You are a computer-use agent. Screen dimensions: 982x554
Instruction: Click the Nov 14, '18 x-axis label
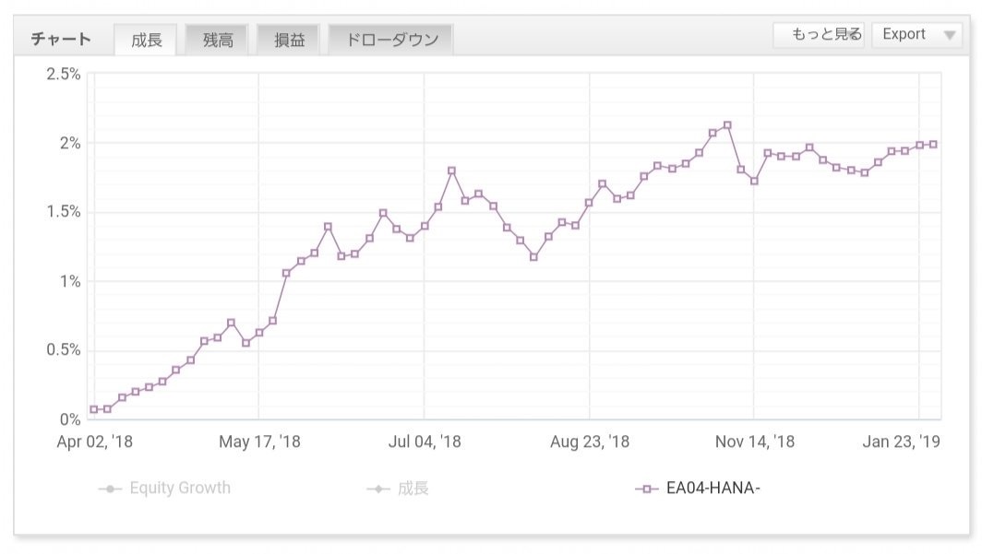click(x=754, y=442)
